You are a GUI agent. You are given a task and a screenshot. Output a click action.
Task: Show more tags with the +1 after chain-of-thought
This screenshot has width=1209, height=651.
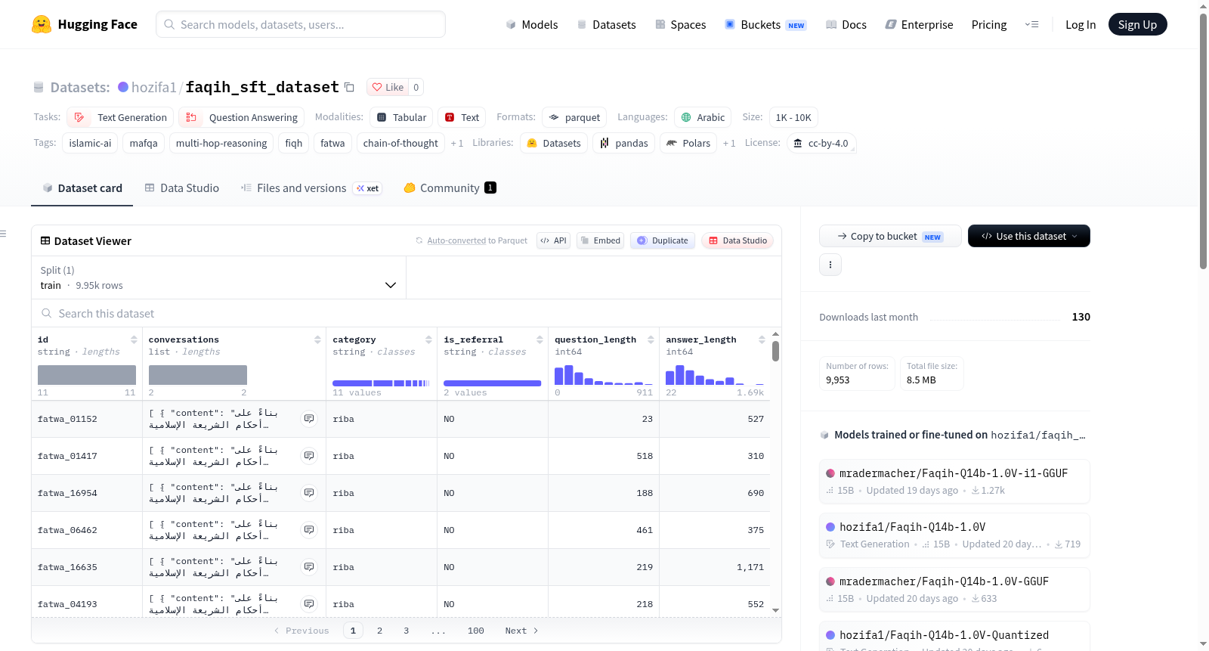(x=457, y=143)
